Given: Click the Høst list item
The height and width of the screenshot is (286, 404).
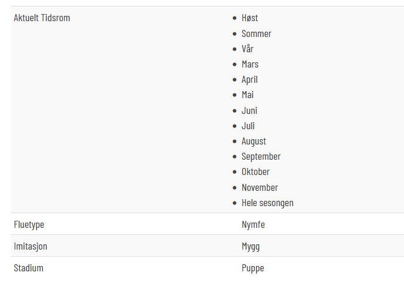Looking at the screenshot, I should [250, 18].
